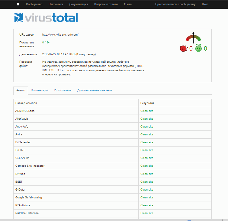Click the K7AntiVirus scanner name
The image size is (228, 221).
click(x=23, y=205)
